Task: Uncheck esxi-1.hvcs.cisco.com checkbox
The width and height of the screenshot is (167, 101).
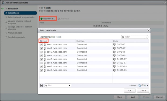Action: [x=41, y=45]
